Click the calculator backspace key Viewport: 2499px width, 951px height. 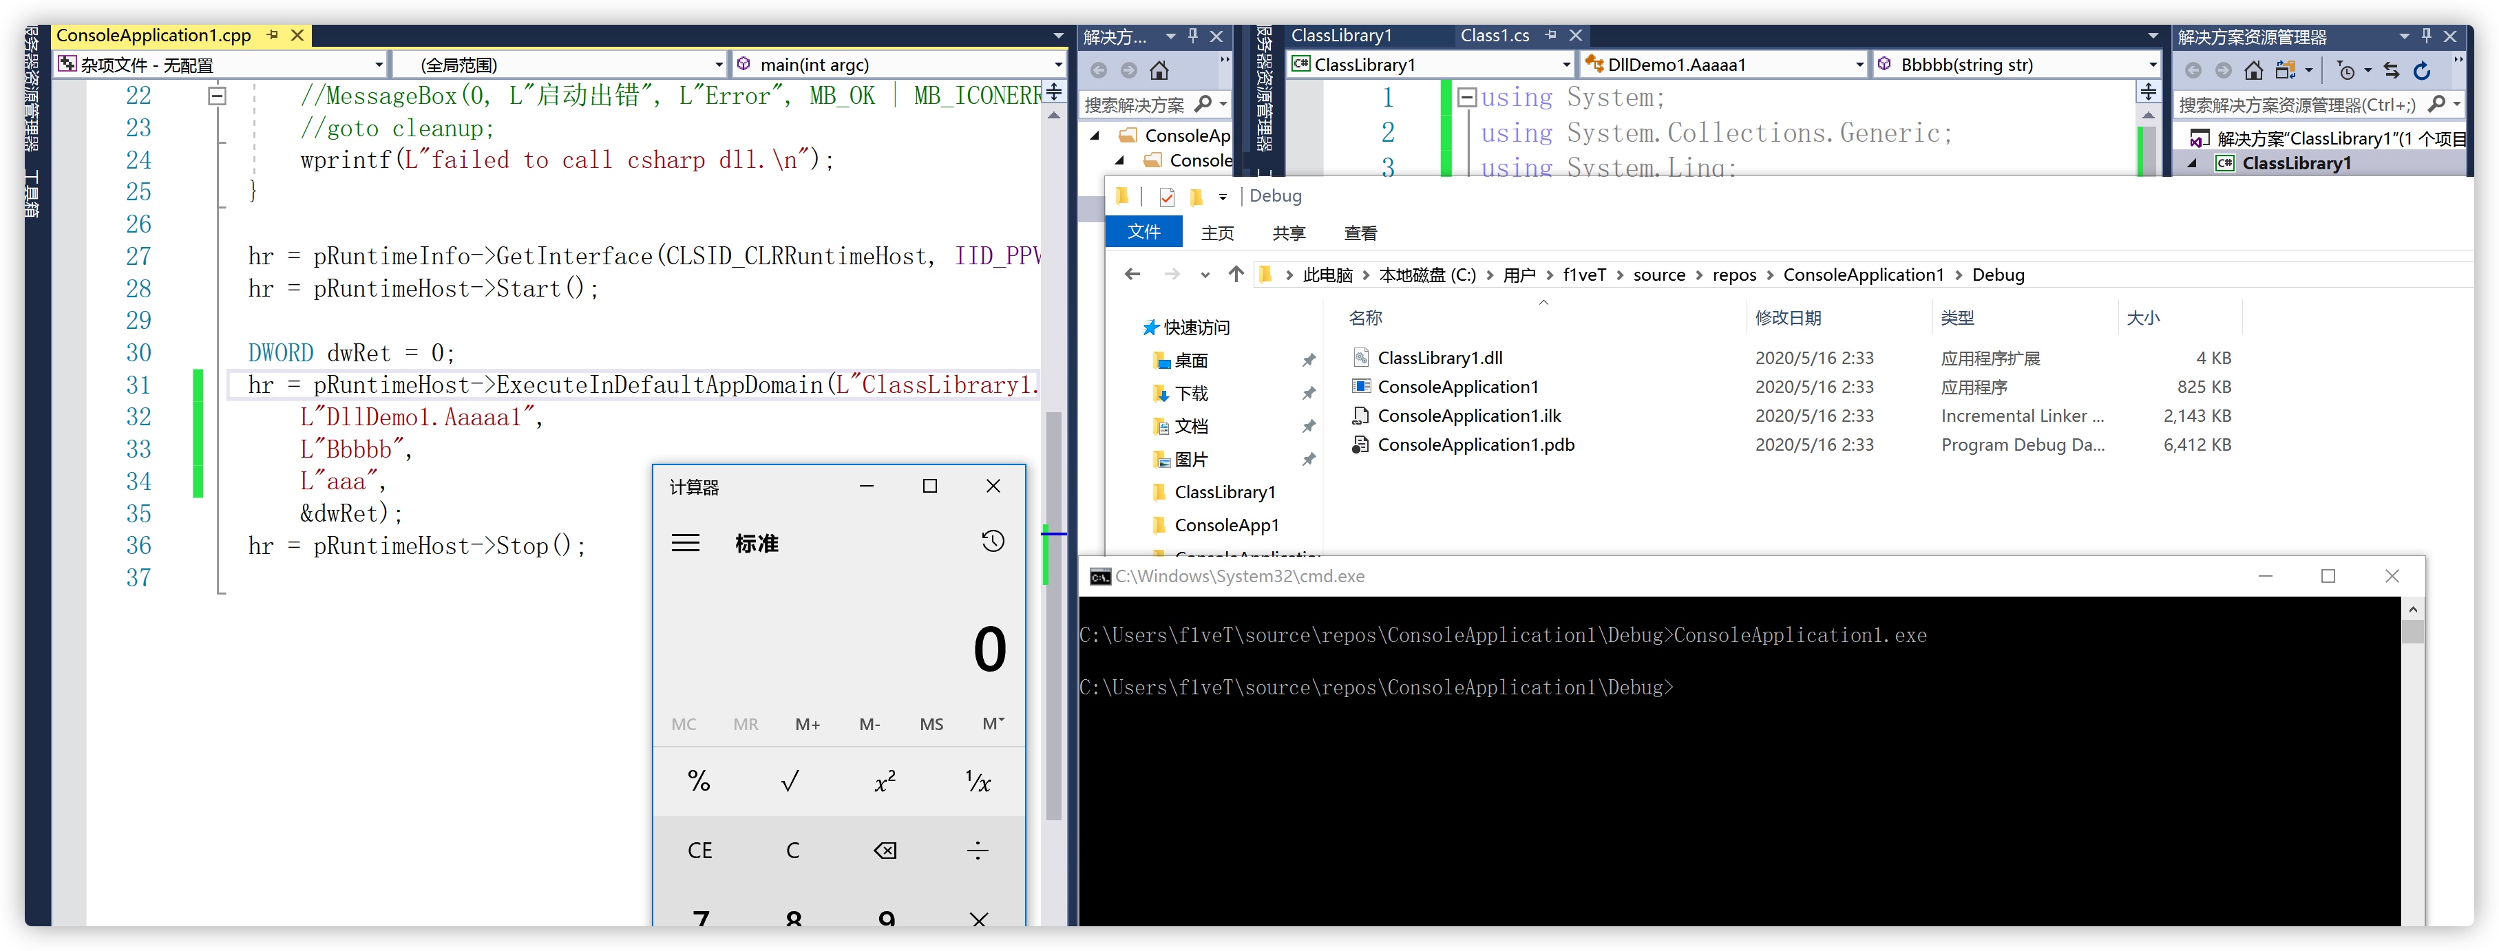885,850
